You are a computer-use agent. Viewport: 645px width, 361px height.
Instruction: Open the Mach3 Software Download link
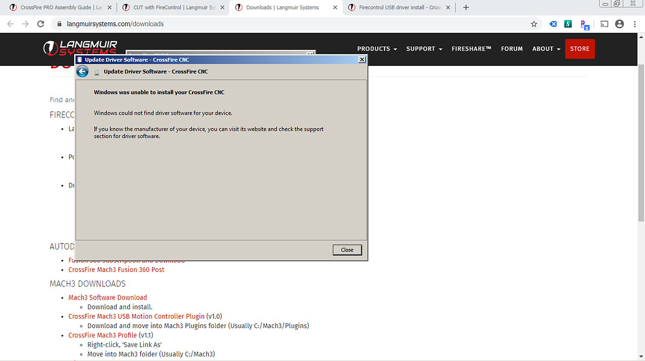tap(107, 297)
